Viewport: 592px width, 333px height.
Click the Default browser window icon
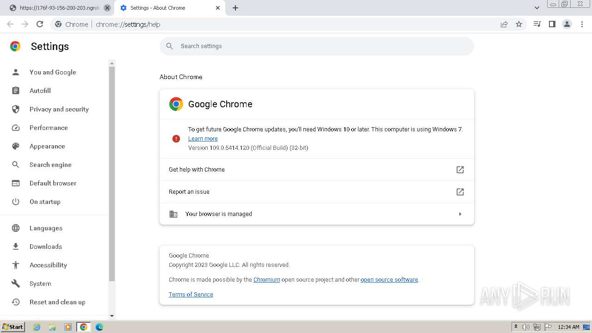click(x=16, y=183)
